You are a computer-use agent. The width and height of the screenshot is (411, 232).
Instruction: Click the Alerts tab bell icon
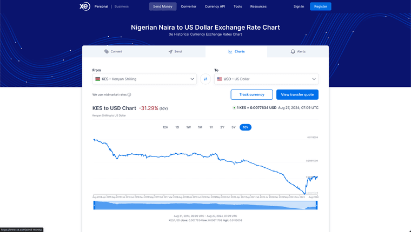tap(293, 51)
